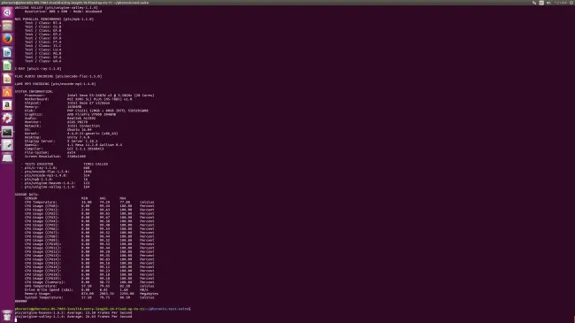The width and height of the screenshot is (575, 323).
Task: Click the TIMES CALLED column header
Action: click(96, 164)
